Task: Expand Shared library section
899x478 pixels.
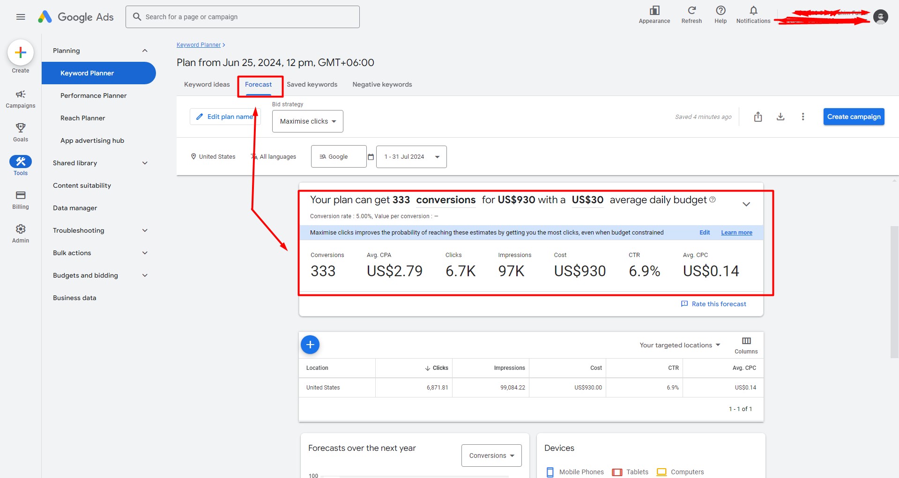Action: point(145,163)
